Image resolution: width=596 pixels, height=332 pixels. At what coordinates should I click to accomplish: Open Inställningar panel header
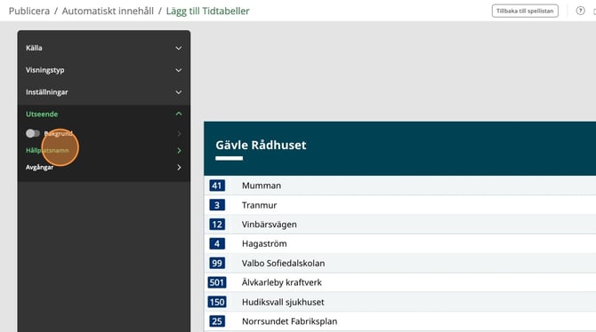point(104,91)
